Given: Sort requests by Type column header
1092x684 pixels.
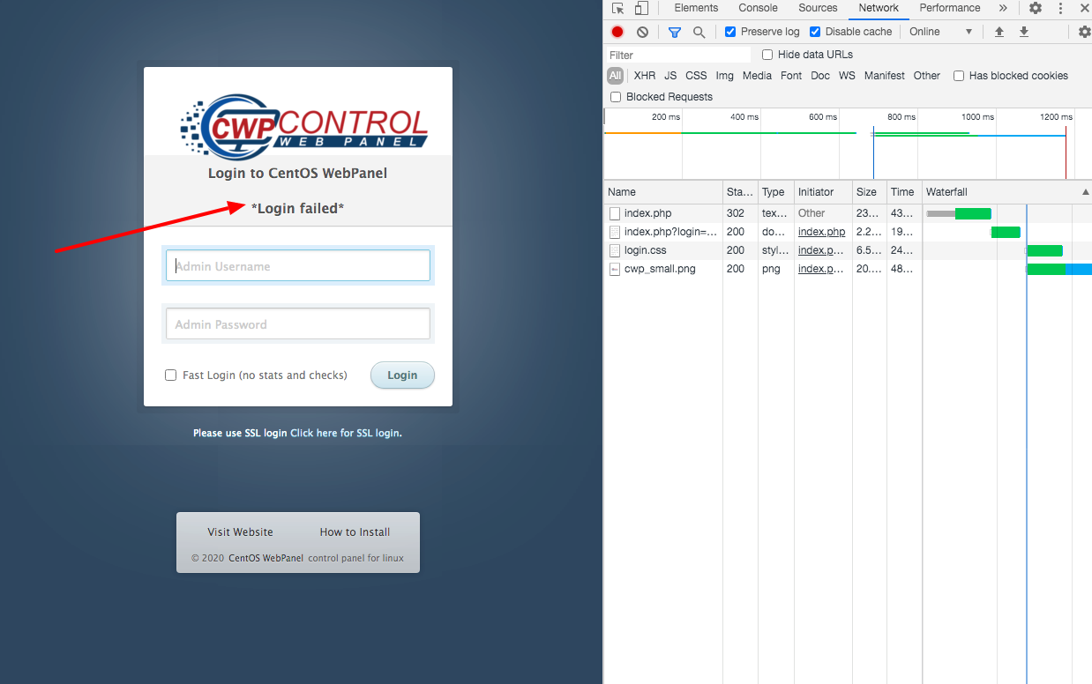Looking at the screenshot, I should pos(776,192).
